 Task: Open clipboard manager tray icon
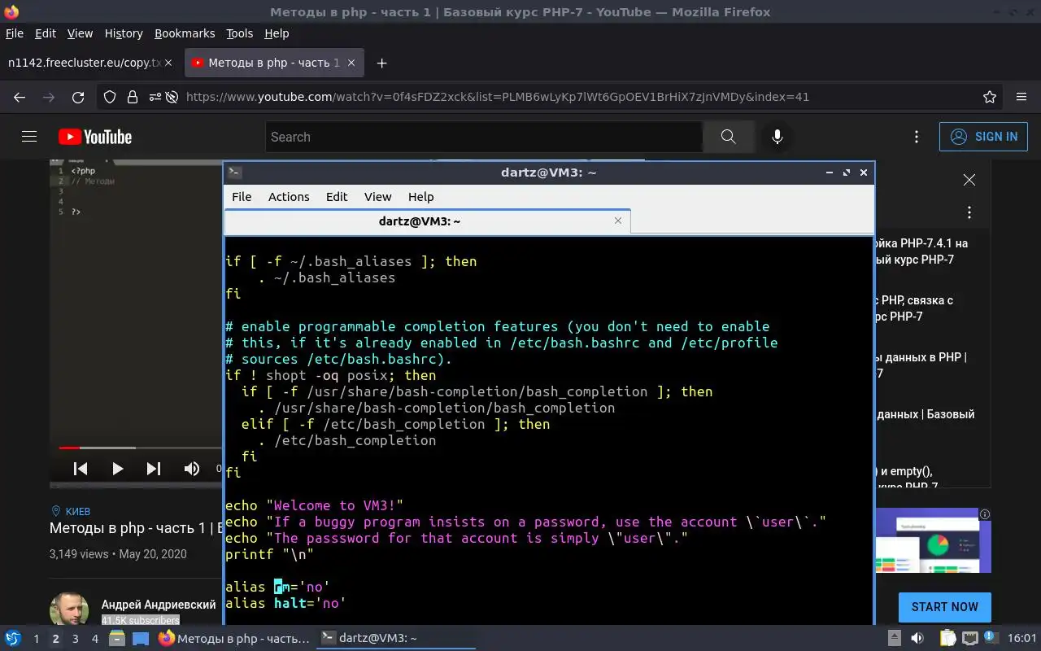(x=947, y=638)
